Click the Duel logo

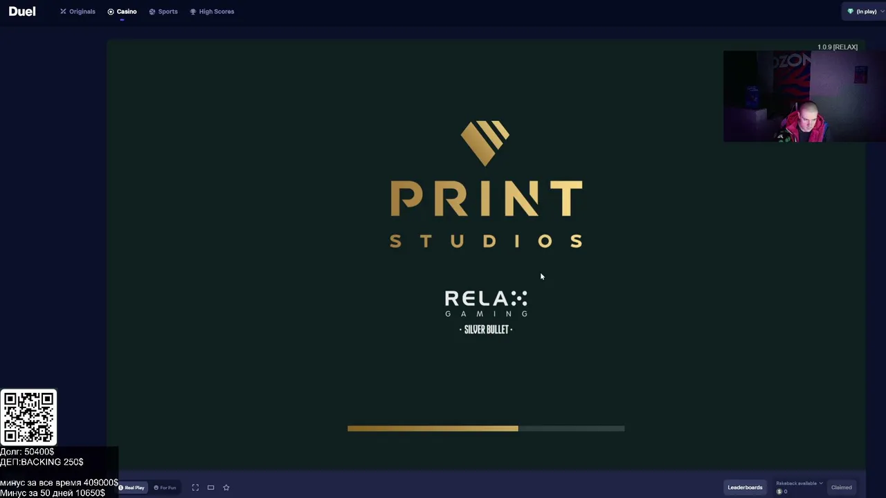22,11
